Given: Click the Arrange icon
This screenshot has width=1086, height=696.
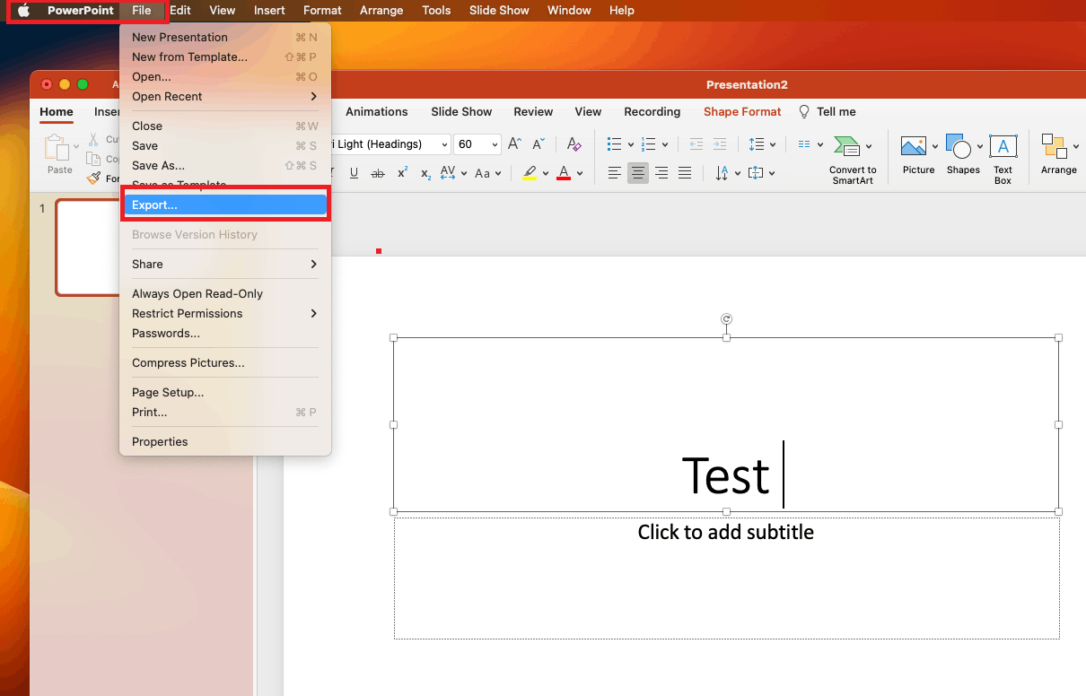Looking at the screenshot, I should (1054, 147).
